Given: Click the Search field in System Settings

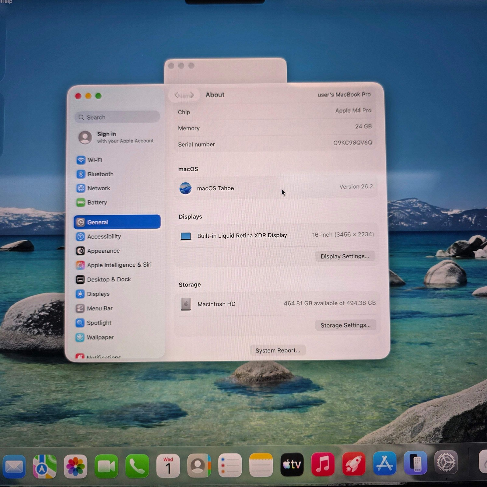Looking at the screenshot, I should 117,117.
